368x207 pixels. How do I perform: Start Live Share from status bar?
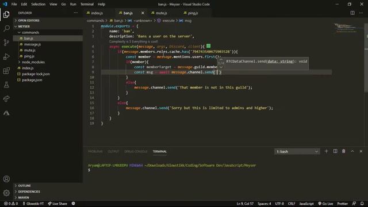pyautogui.click(x=57, y=204)
